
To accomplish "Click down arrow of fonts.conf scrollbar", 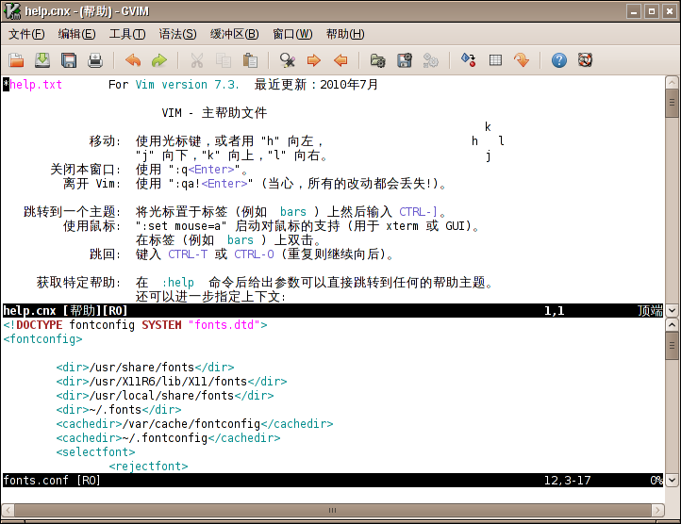I will (x=672, y=480).
